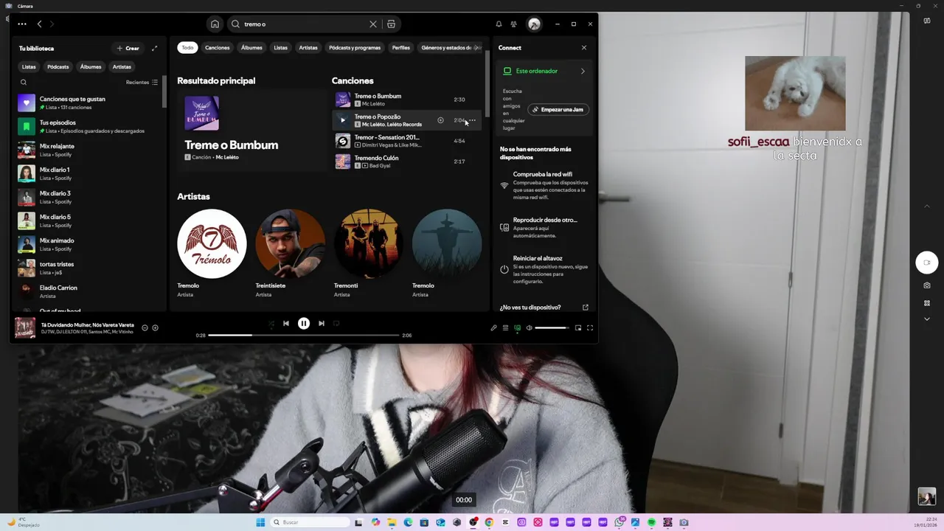Image resolution: width=944 pixels, height=531 pixels.
Task: Toggle repeat in the player bar
Action: tap(336, 323)
